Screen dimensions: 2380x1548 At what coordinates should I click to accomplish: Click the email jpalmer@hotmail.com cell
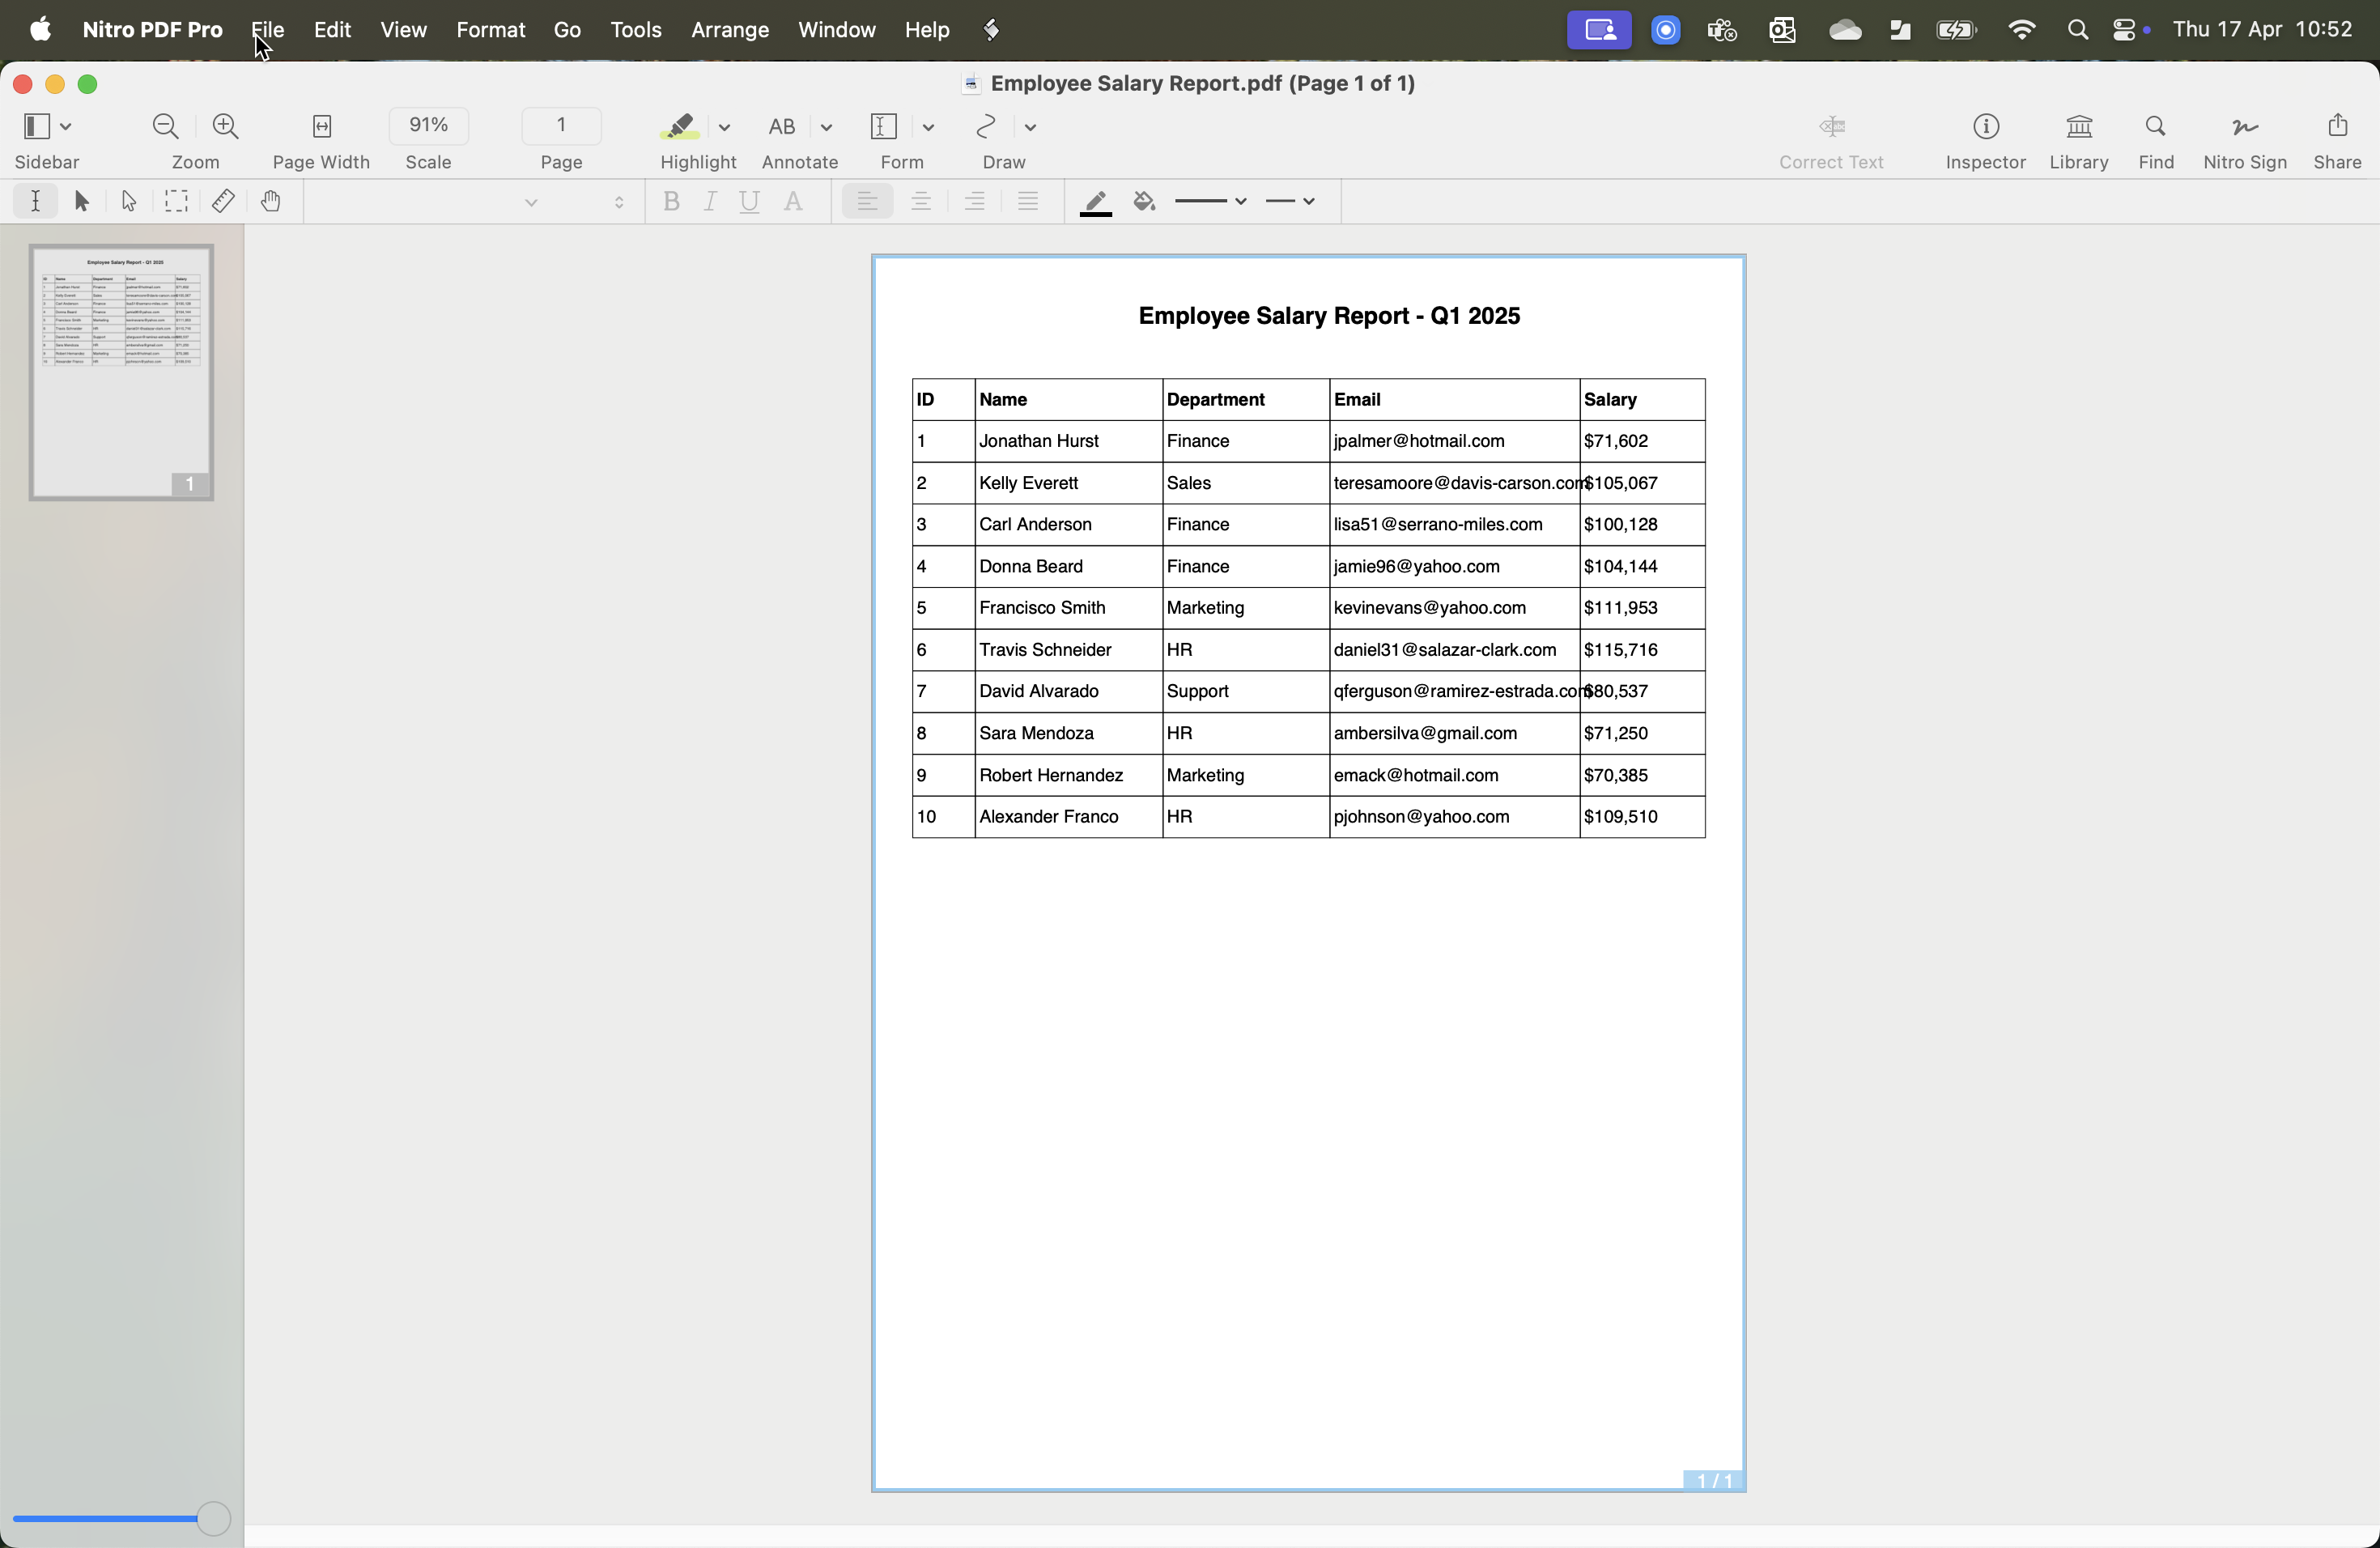point(1454,441)
